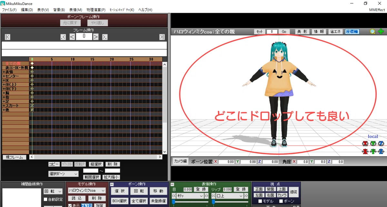
Task: Click the timeline vertical scrollbar down arrow
Action: [165, 152]
